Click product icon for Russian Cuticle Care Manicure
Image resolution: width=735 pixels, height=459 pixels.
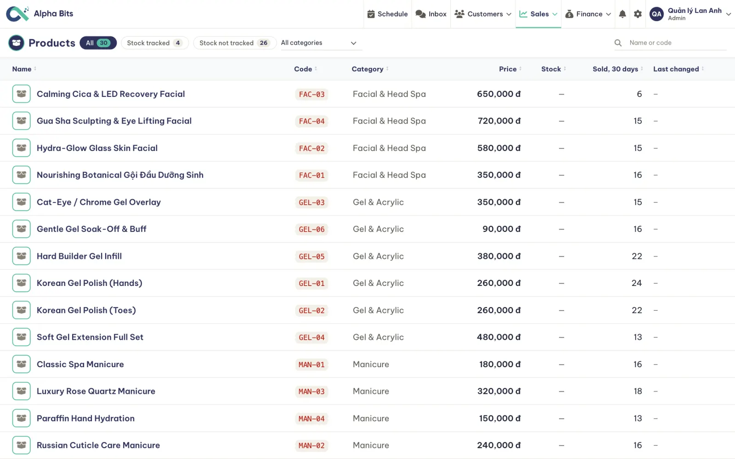click(x=21, y=445)
